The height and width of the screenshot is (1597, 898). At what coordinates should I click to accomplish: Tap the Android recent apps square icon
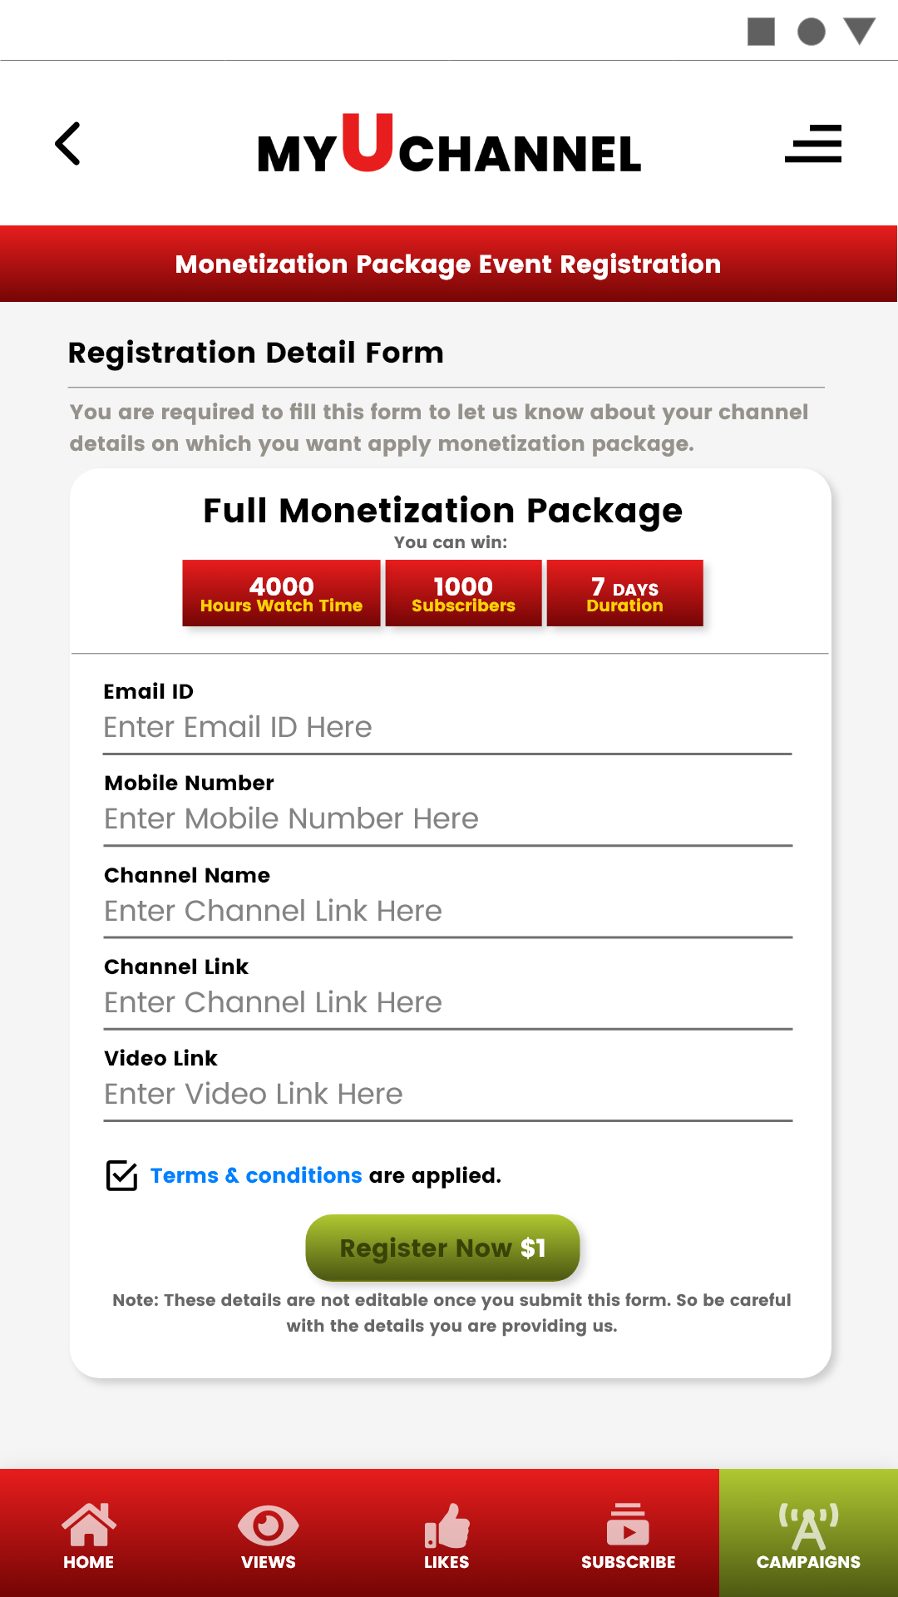[x=761, y=32]
